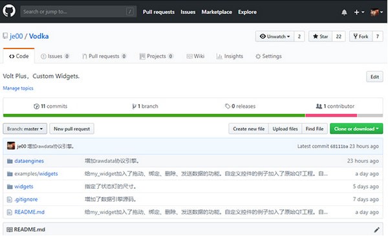Click the dataengines folder icon
This screenshot has height=236, width=388.
tap(10, 161)
